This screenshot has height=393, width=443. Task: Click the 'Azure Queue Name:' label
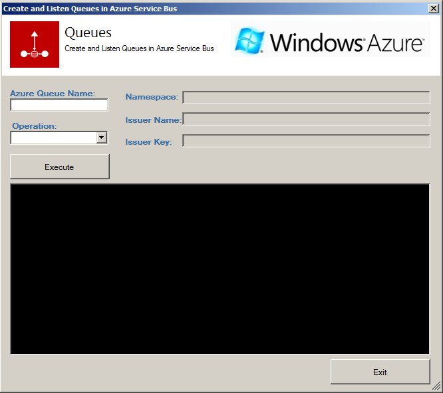pos(53,93)
